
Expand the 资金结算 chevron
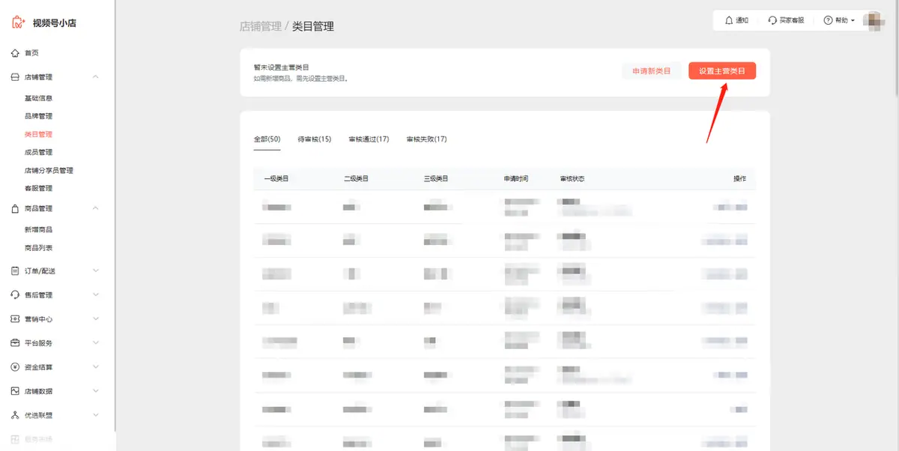click(96, 367)
